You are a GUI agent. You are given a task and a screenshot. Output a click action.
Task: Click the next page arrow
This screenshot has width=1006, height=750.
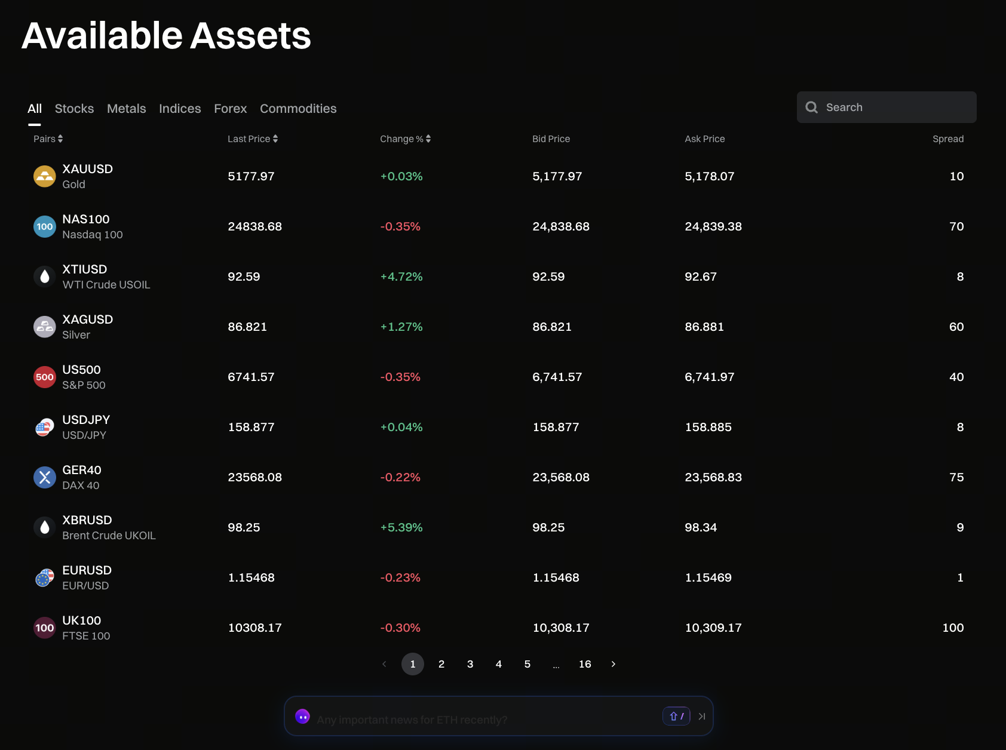[x=614, y=664]
